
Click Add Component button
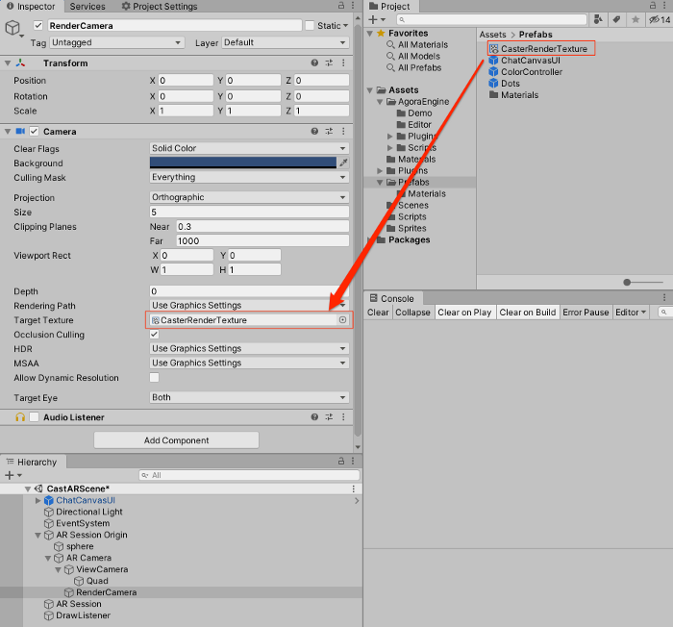click(x=176, y=440)
